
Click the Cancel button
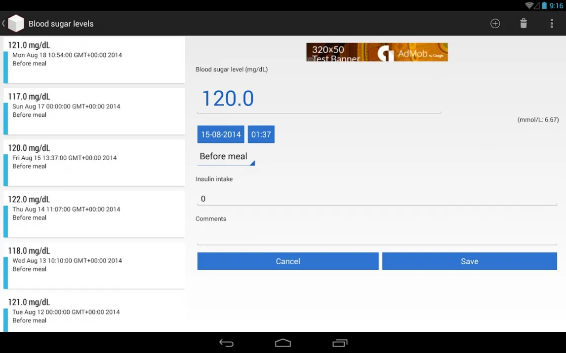point(288,261)
